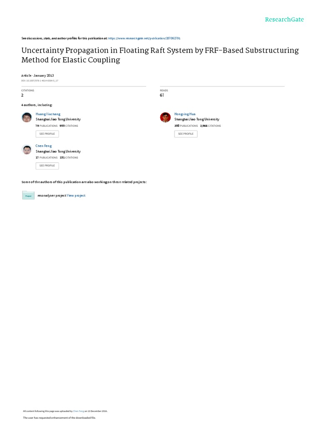Click Hongxing Hua's profile photo
The height and width of the screenshot is (427, 320).
[x=165, y=117]
